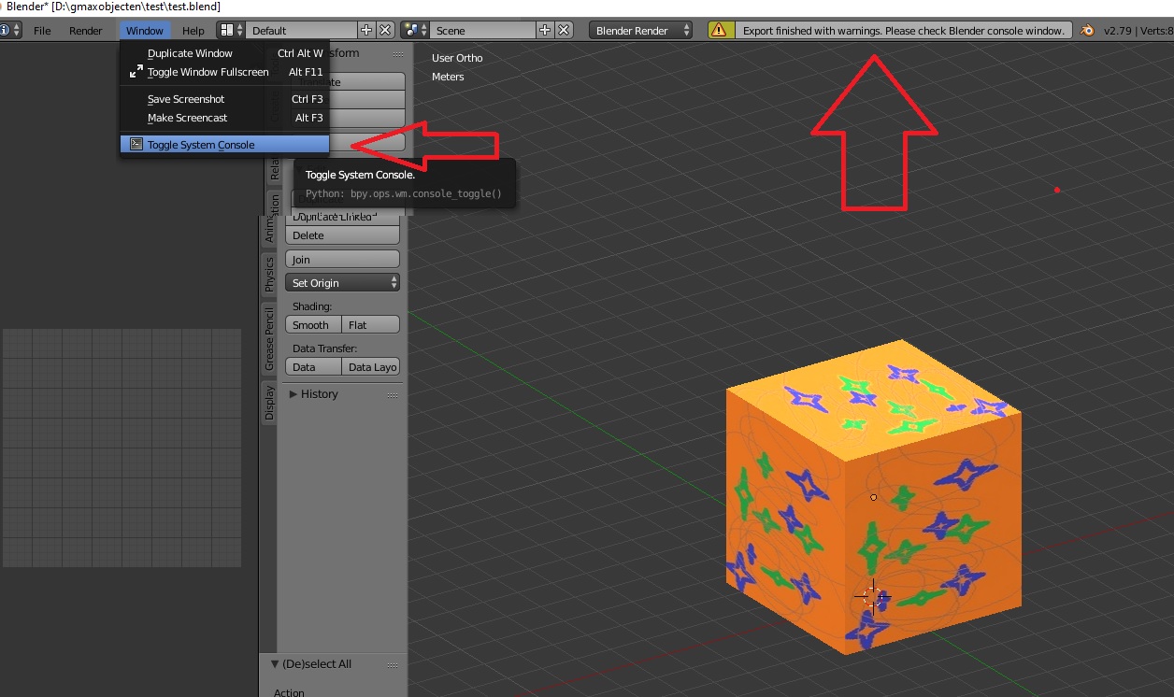
Task: Click the Data transfer button
Action: (313, 366)
